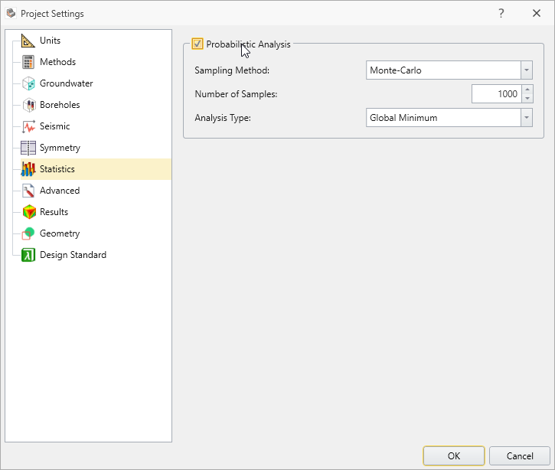The height and width of the screenshot is (470, 555).
Task: Open the Boreholes page
Action: pyautogui.click(x=60, y=105)
